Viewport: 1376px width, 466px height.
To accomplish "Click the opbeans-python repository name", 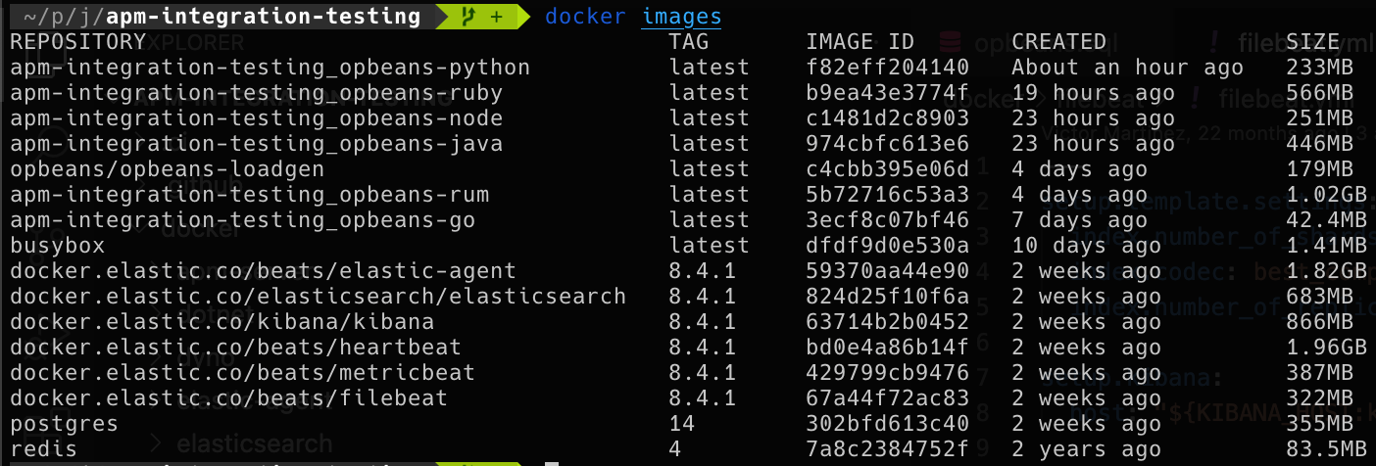I will (x=270, y=68).
